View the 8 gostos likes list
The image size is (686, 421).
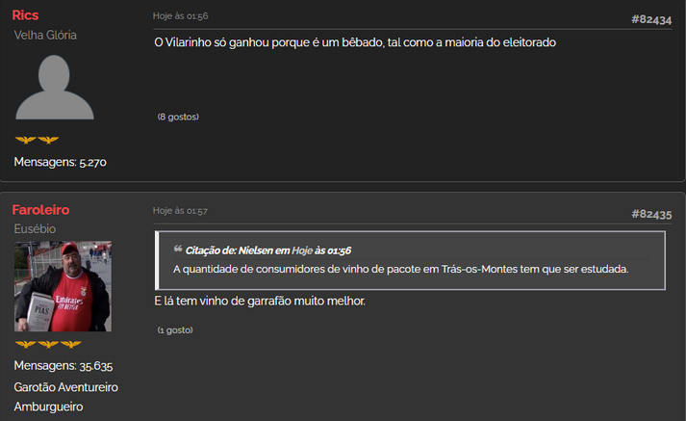[x=178, y=117]
